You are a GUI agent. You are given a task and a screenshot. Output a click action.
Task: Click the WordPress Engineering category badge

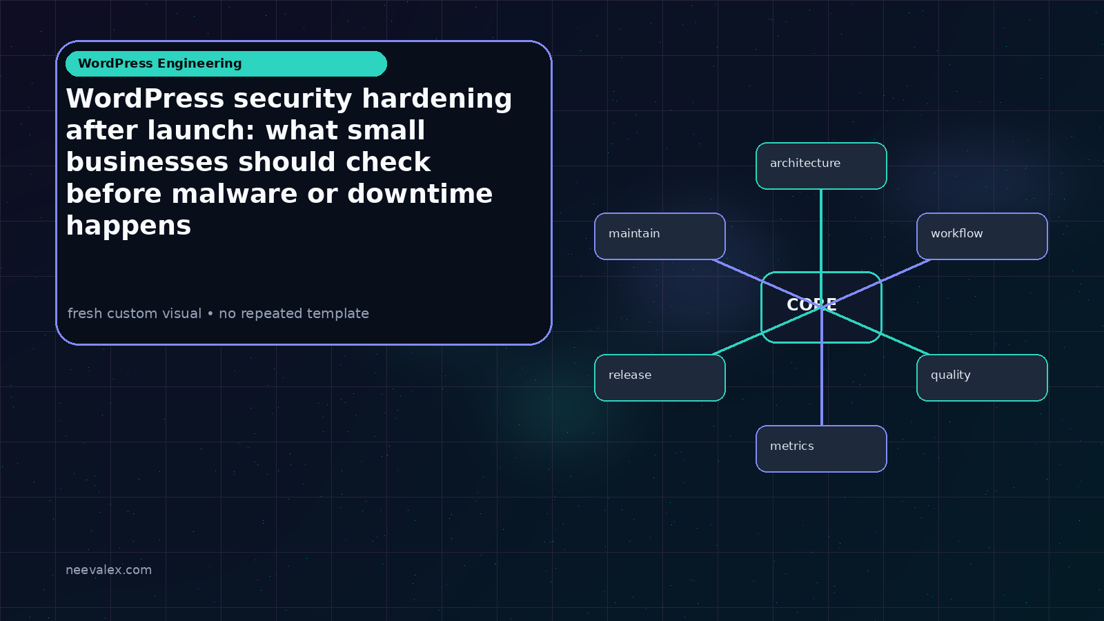pyautogui.click(x=226, y=63)
